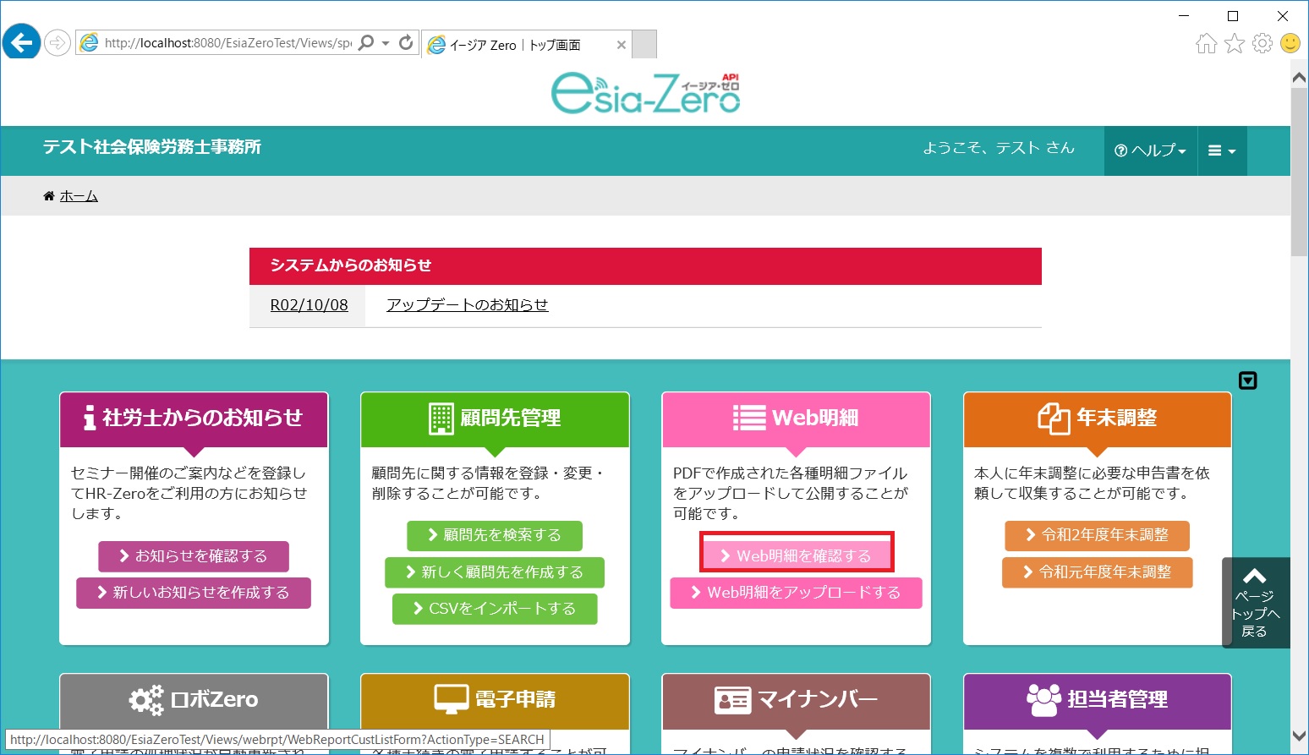1309x755 pixels.
Task: Click the monitor icon on 電子申請 card
Action: pyautogui.click(x=452, y=699)
